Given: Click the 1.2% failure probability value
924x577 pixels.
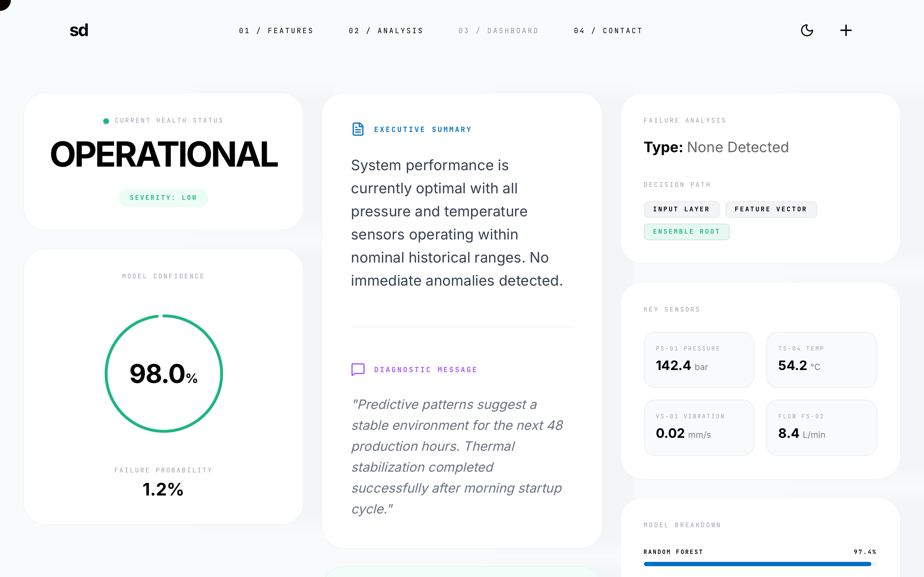Looking at the screenshot, I should point(163,489).
